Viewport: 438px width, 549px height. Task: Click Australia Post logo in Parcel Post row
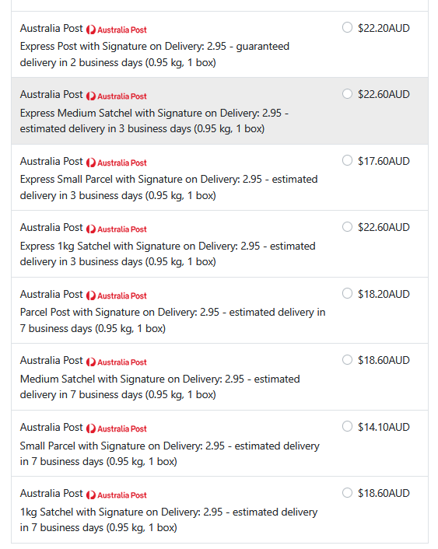(117, 295)
